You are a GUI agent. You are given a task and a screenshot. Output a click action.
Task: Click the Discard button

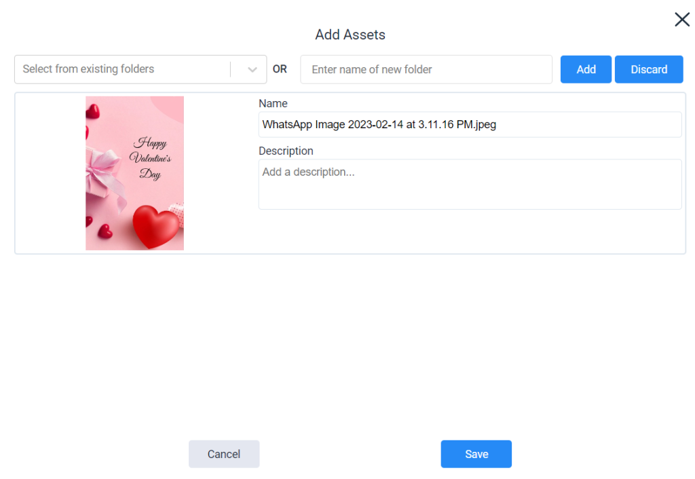point(649,69)
